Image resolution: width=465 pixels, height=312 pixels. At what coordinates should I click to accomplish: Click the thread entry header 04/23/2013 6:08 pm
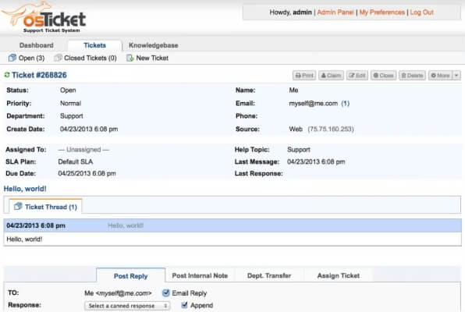click(232, 225)
